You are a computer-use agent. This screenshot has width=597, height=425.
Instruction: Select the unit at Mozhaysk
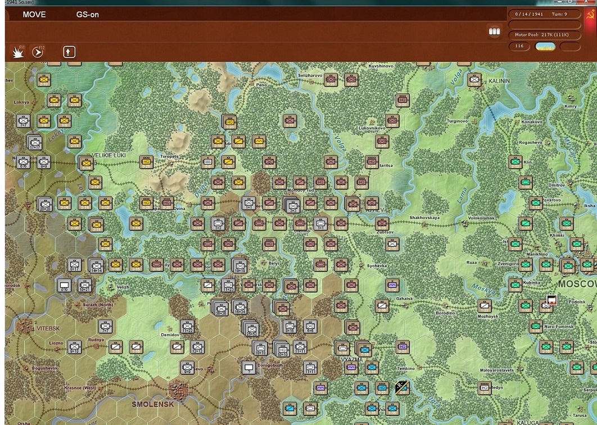click(485, 306)
